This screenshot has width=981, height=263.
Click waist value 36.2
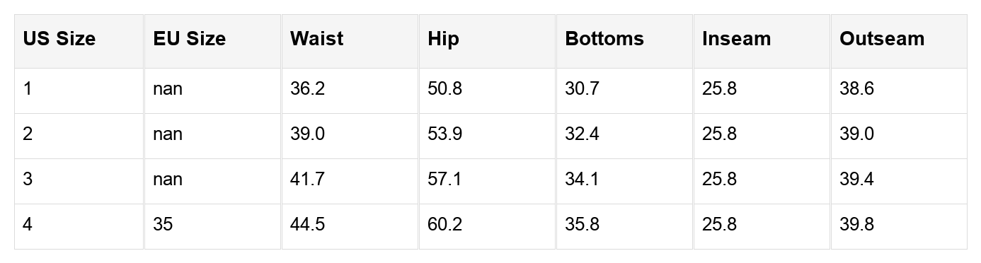point(350,90)
